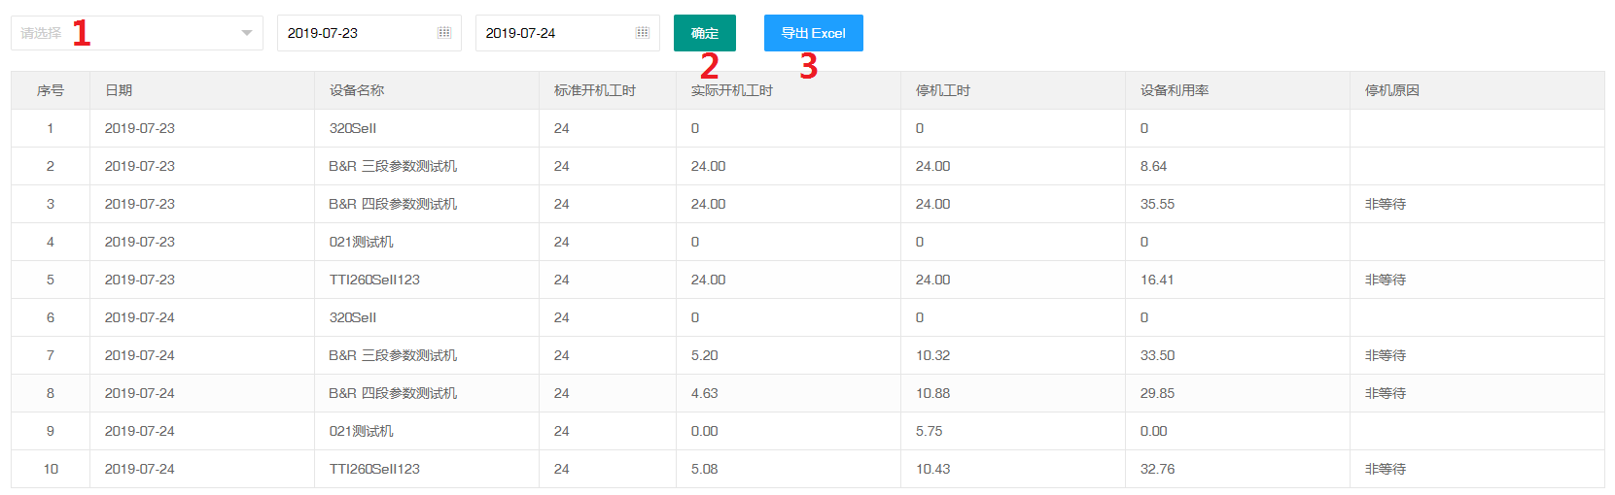Screen dimensions: 1615x495
Task: Click the 实际开机工时 column header
Action: click(x=732, y=90)
